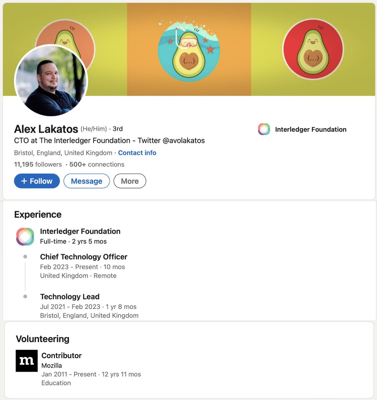Click Interledger Foundation logo beside company name

[x=264, y=129]
